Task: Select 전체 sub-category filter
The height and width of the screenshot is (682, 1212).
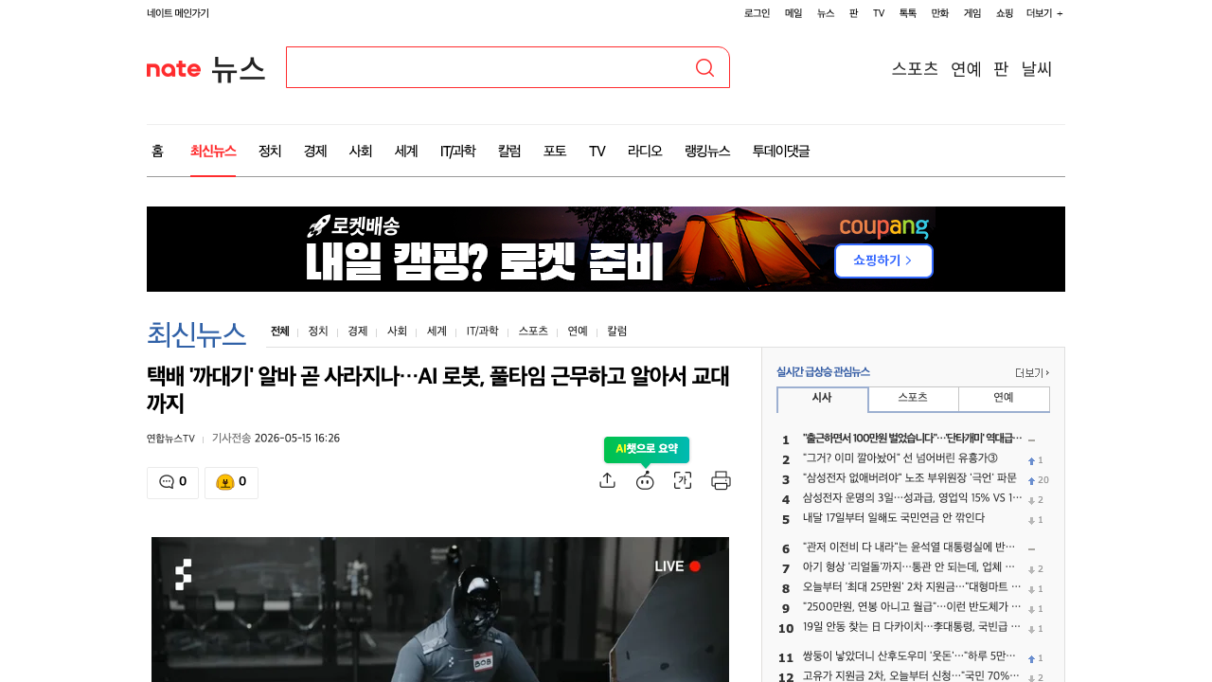Action: pyautogui.click(x=279, y=331)
